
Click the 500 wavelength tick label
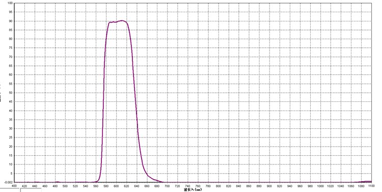point(65,186)
